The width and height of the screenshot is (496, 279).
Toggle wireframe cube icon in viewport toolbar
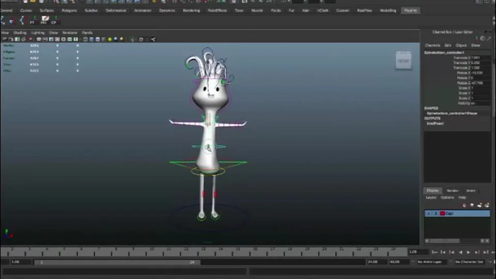point(85,39)
